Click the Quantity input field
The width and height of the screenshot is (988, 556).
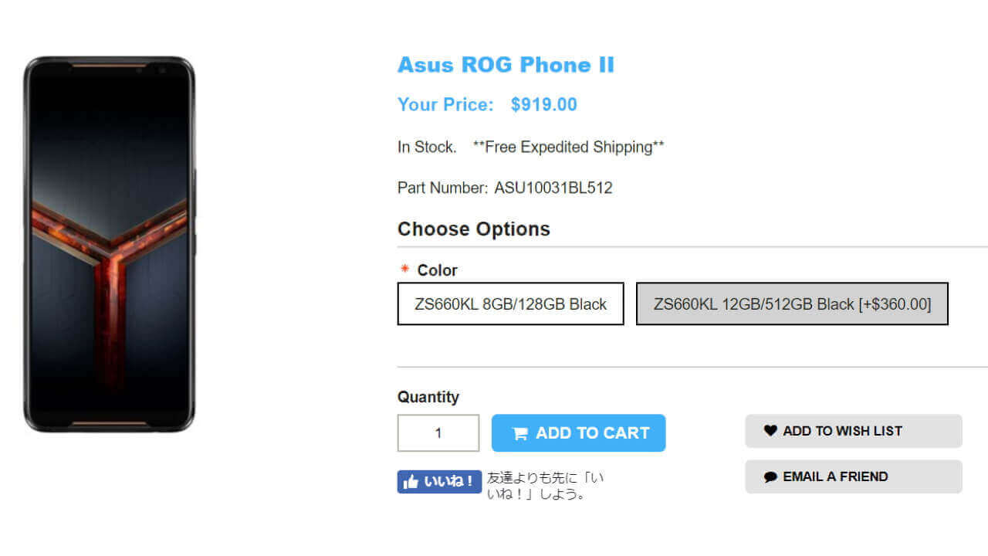click(x=438, y=433)
